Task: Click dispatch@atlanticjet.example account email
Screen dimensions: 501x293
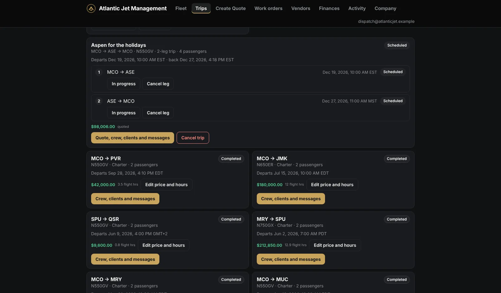Action: [386, 22]
